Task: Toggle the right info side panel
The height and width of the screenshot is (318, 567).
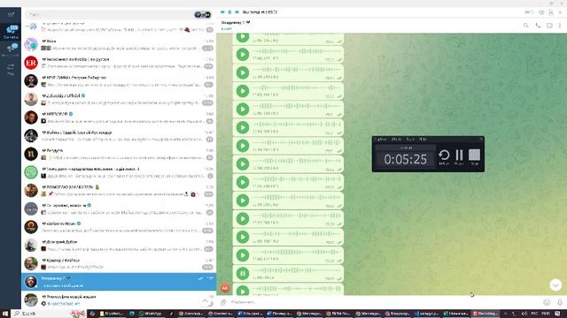Action: 549,26
